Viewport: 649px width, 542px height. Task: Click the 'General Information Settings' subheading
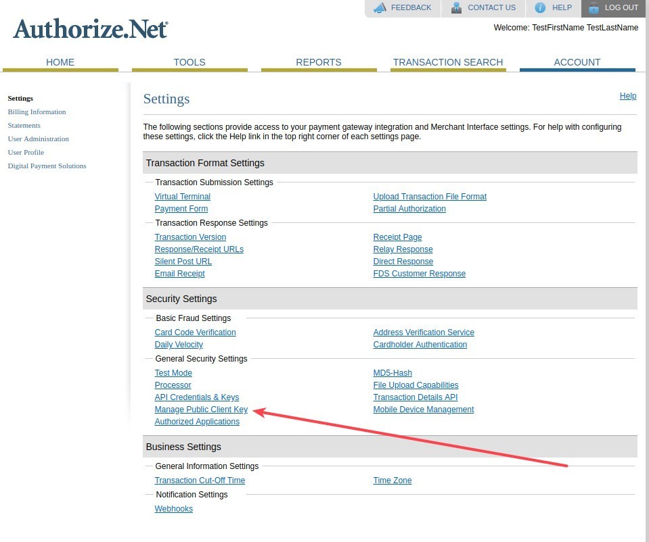pyautogui.click(x=207, y=466)
